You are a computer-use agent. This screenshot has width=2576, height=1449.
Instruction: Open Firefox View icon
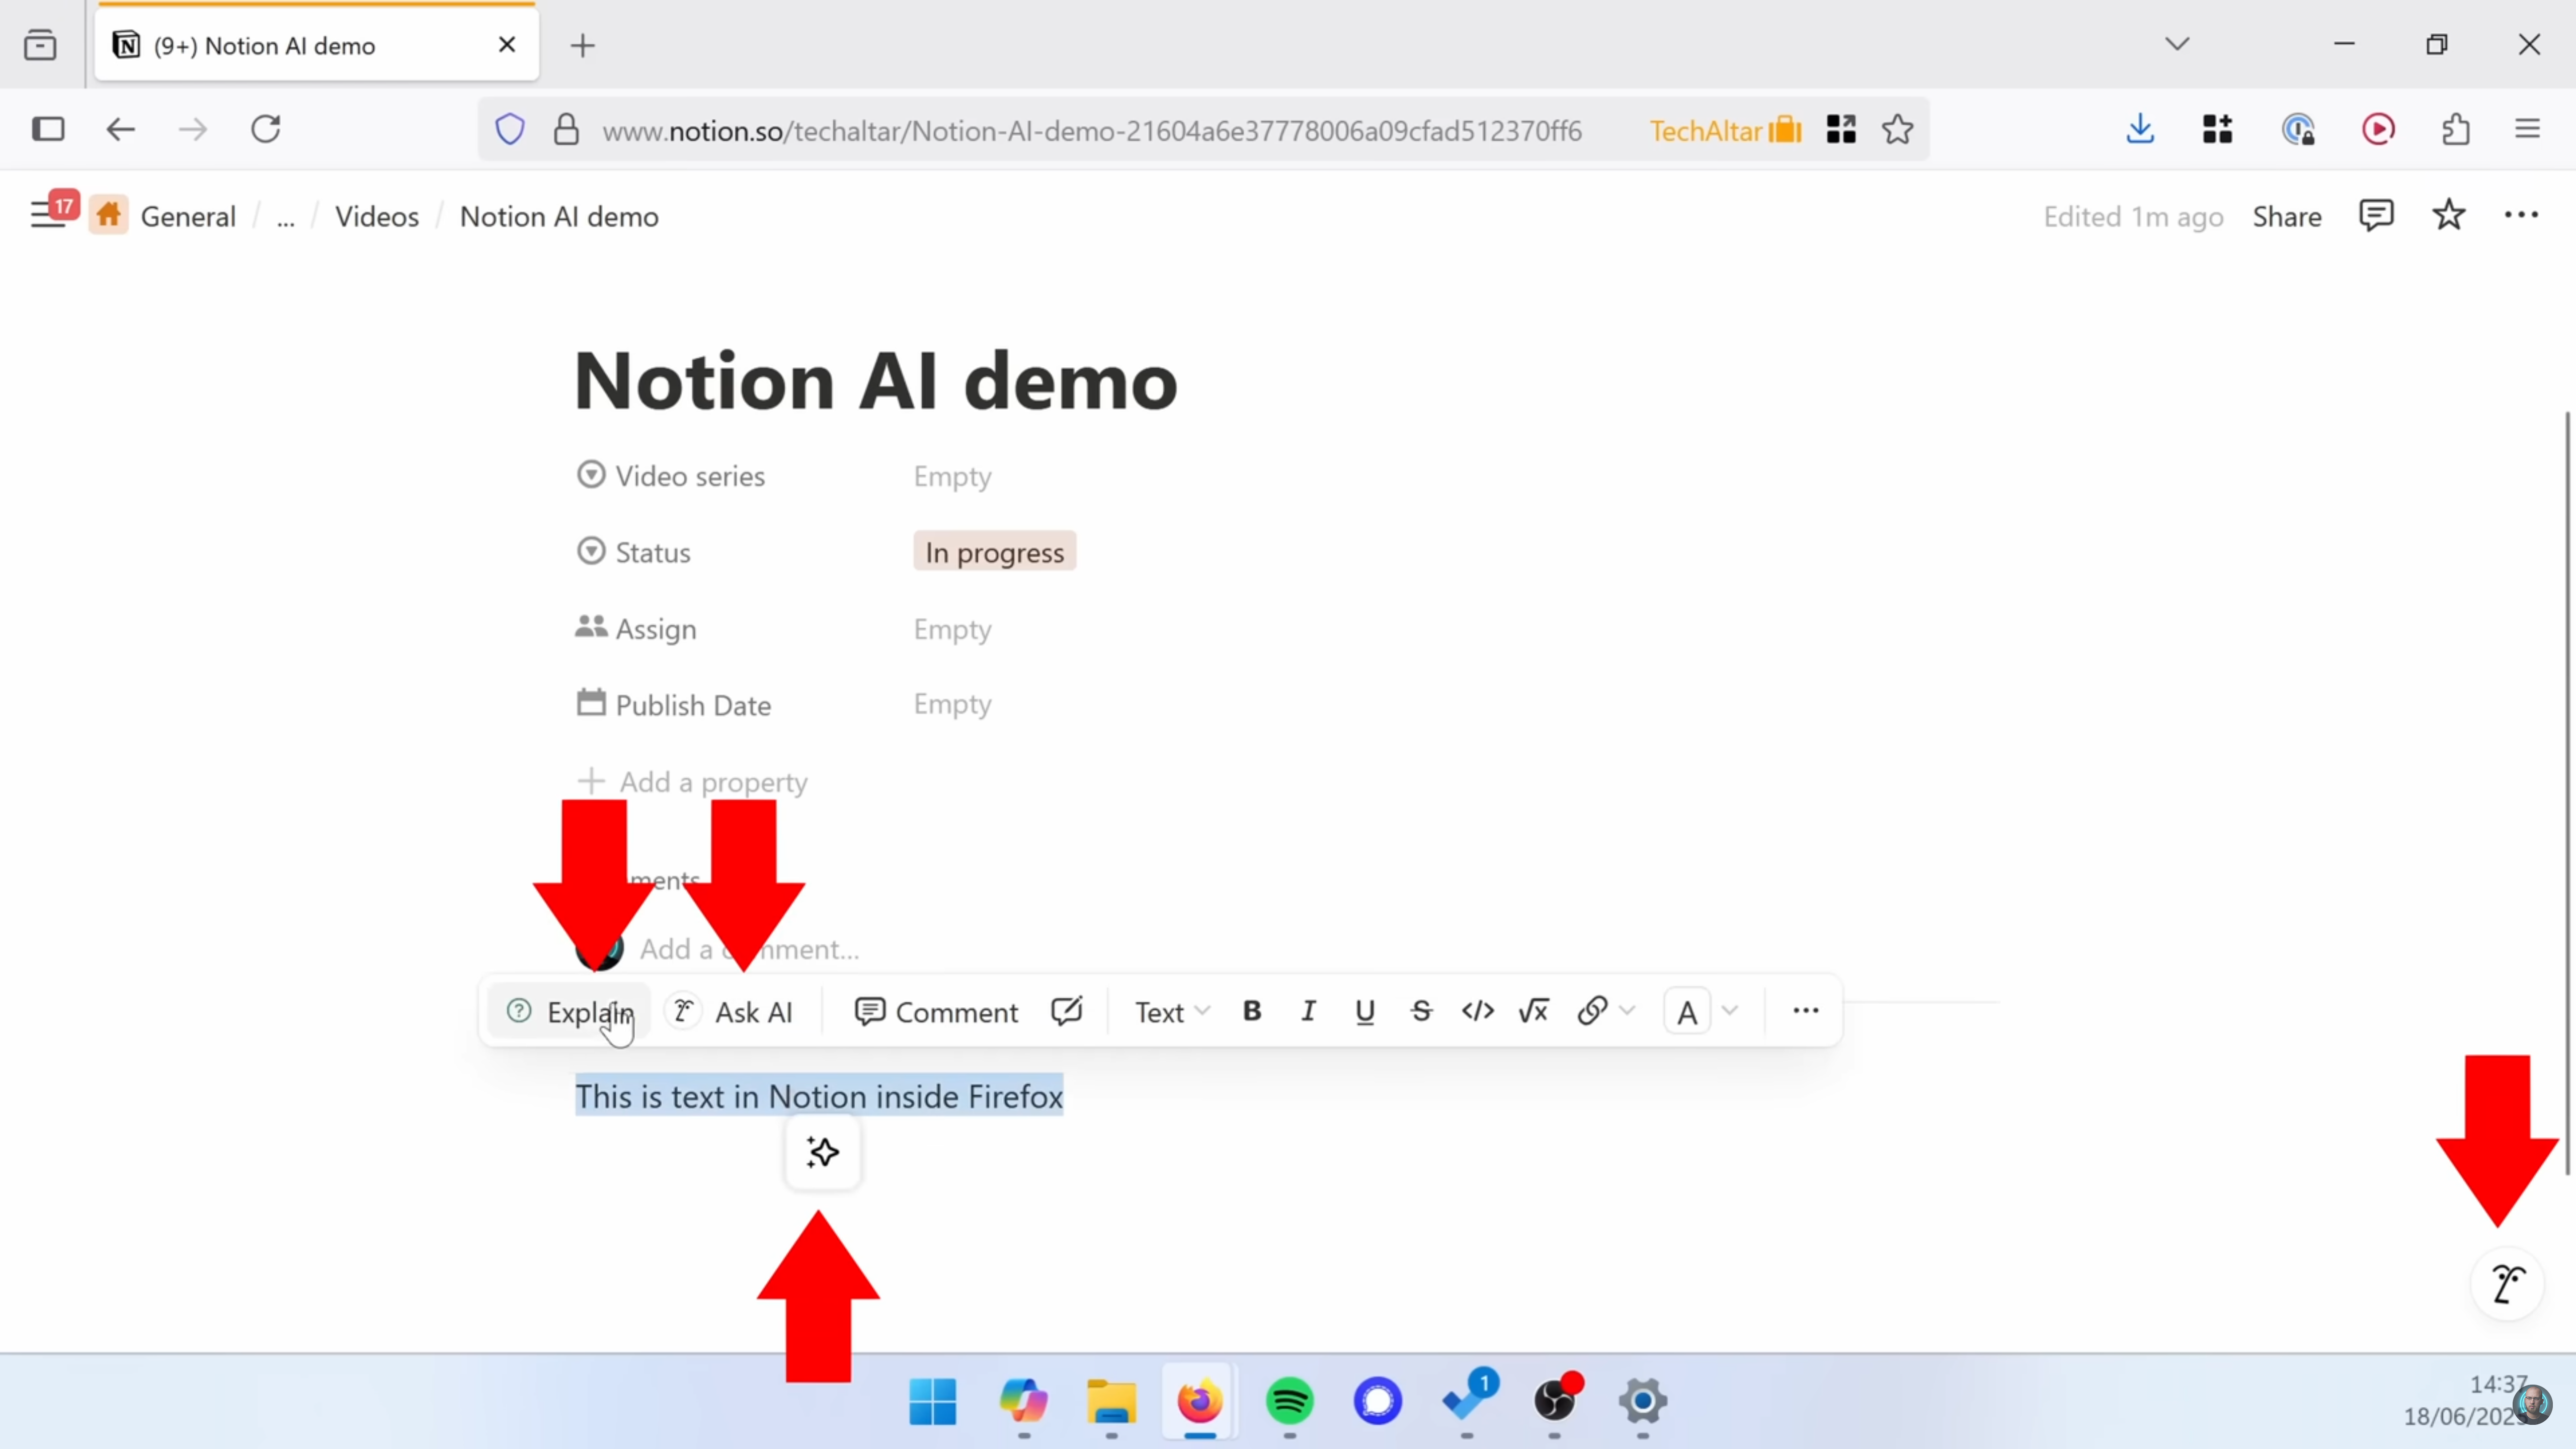coord(41,45)
